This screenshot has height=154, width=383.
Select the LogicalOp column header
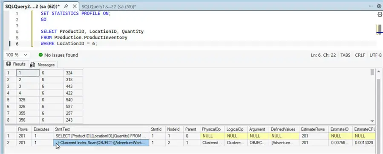tap(236, 129)
